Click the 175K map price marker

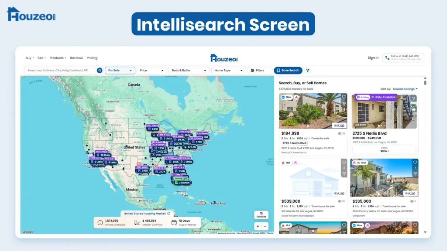(x=160, y=148)
